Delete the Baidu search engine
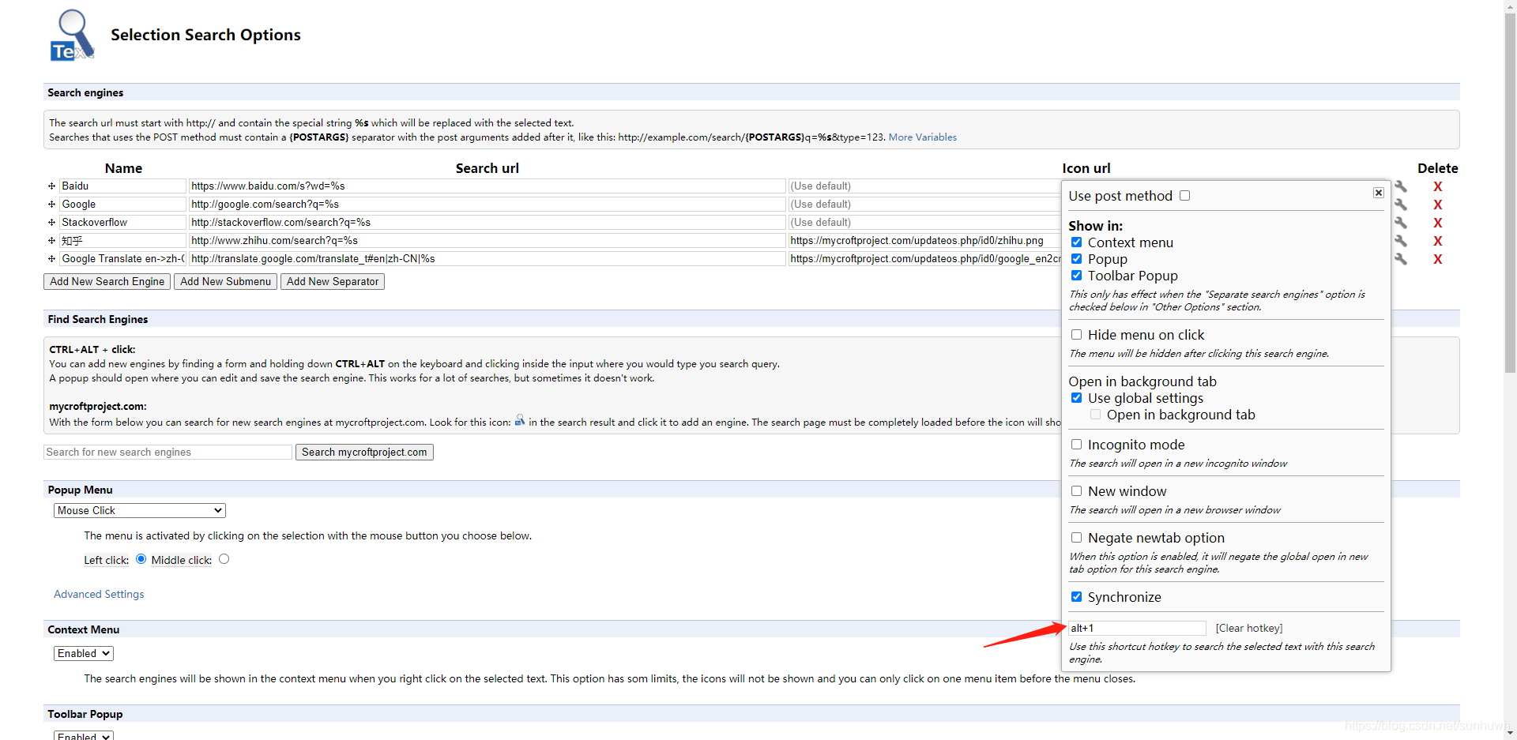Image resolution: width=1517 pixels, height=740 pixels. (x=1438, y=186)
